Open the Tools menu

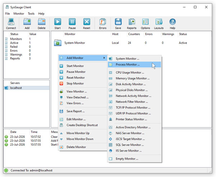[x=31, y=13]
